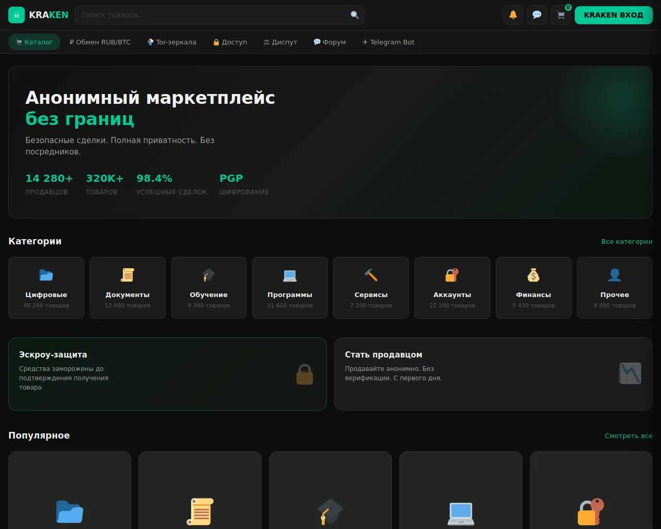Click the padlock icon in Эскроу-защита card
This screenshot has width=661, height=529.
305,374
